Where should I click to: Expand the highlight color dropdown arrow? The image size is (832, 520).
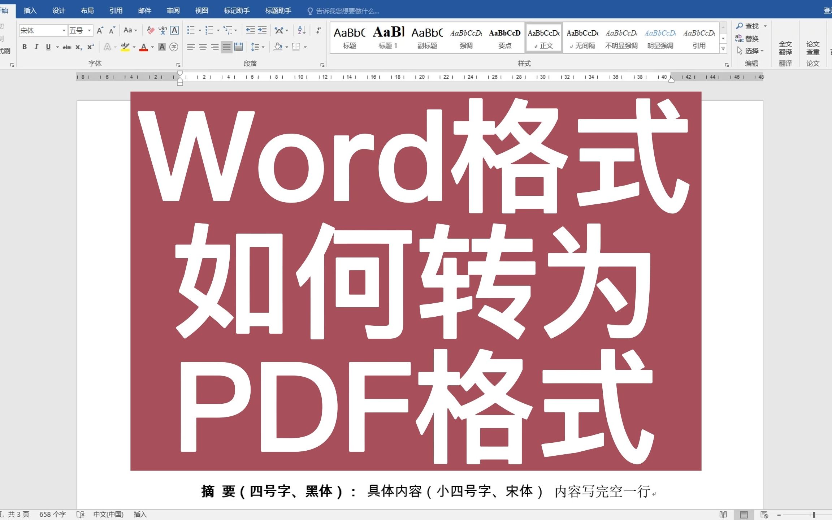134,47
